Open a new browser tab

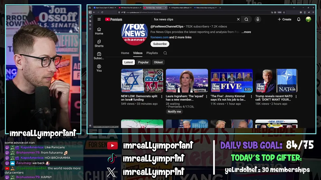tap(220, 8)
